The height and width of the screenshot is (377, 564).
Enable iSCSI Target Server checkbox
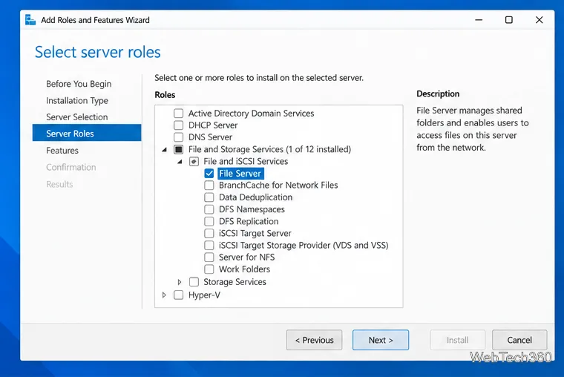[209, 233]
